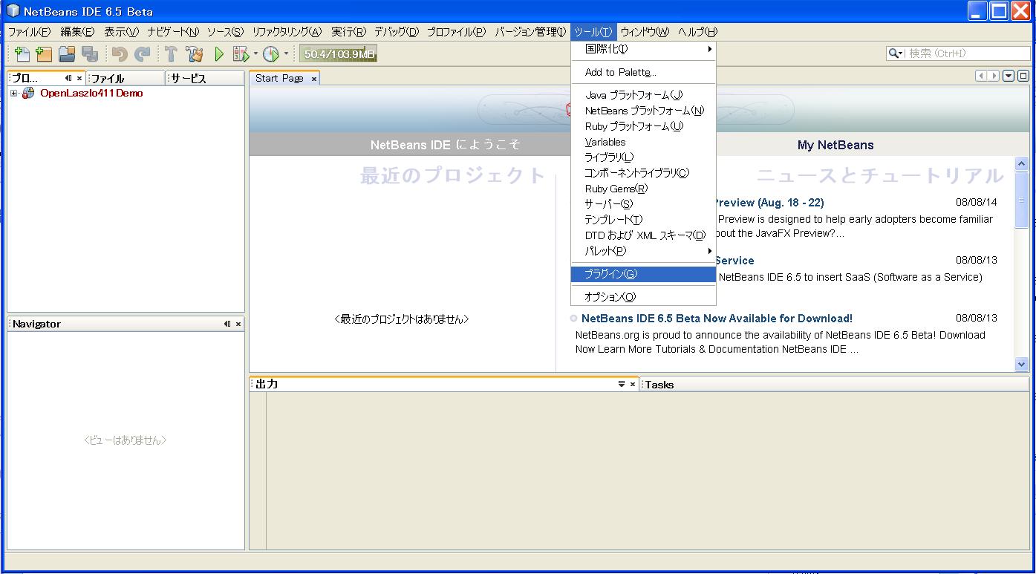This screenshot has height=574, width=1036.
Task: Run the main project with green arrow
Action: [219, 53]
